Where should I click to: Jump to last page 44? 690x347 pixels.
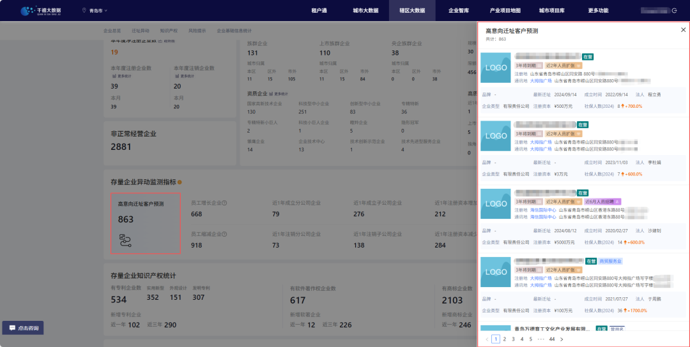[552, 339]
